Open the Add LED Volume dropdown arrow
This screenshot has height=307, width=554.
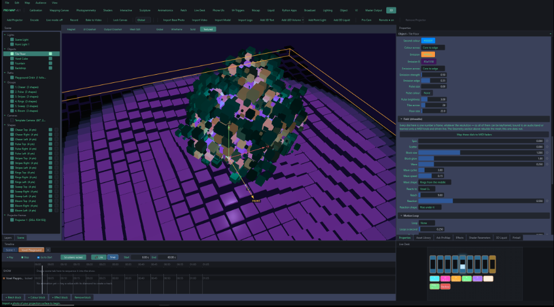(303, 20)
